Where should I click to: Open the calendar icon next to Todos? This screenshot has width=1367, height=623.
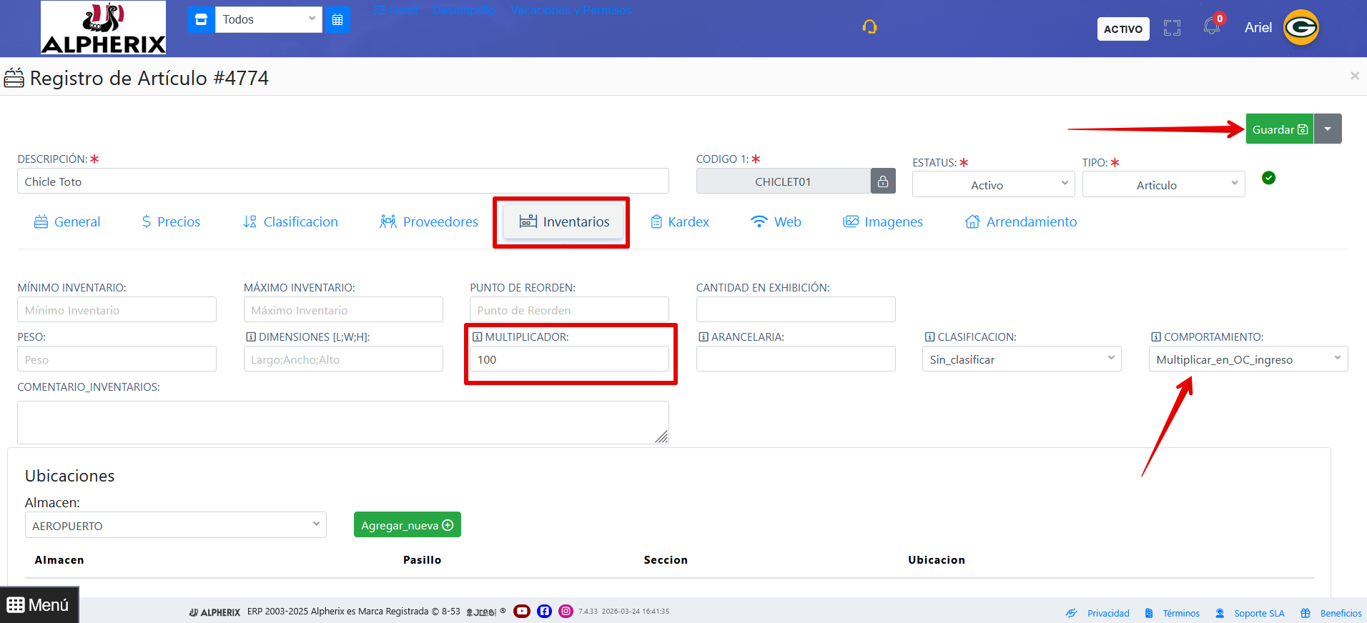point(337,19)
